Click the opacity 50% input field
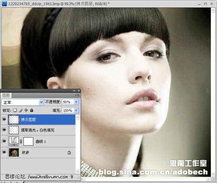Screen dimensions: 217x183 pyautogui.click(x=68, y=102)
